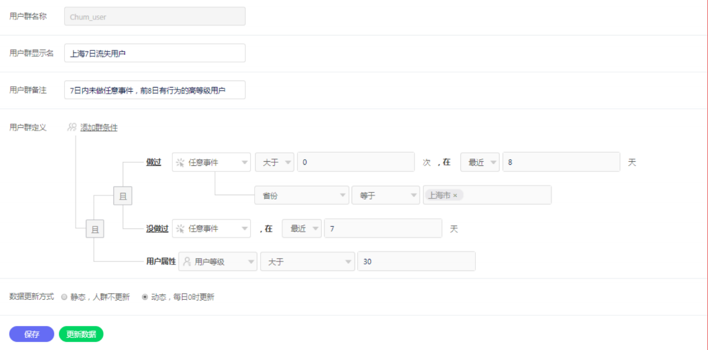This screenshot has width=708, height=350.
Task: Click the 用户群显示名 input field
Action: pyautogui.click(x=155, y=54)
